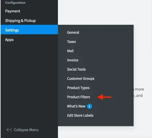Choose Taxes in the Settings submenu

71,42
